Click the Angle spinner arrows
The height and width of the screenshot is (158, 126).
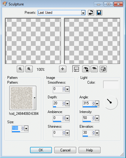(94, 103)
